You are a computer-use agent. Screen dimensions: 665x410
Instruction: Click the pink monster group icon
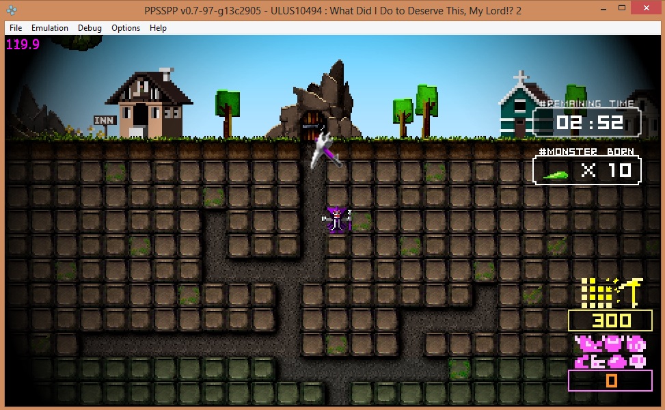609,352
